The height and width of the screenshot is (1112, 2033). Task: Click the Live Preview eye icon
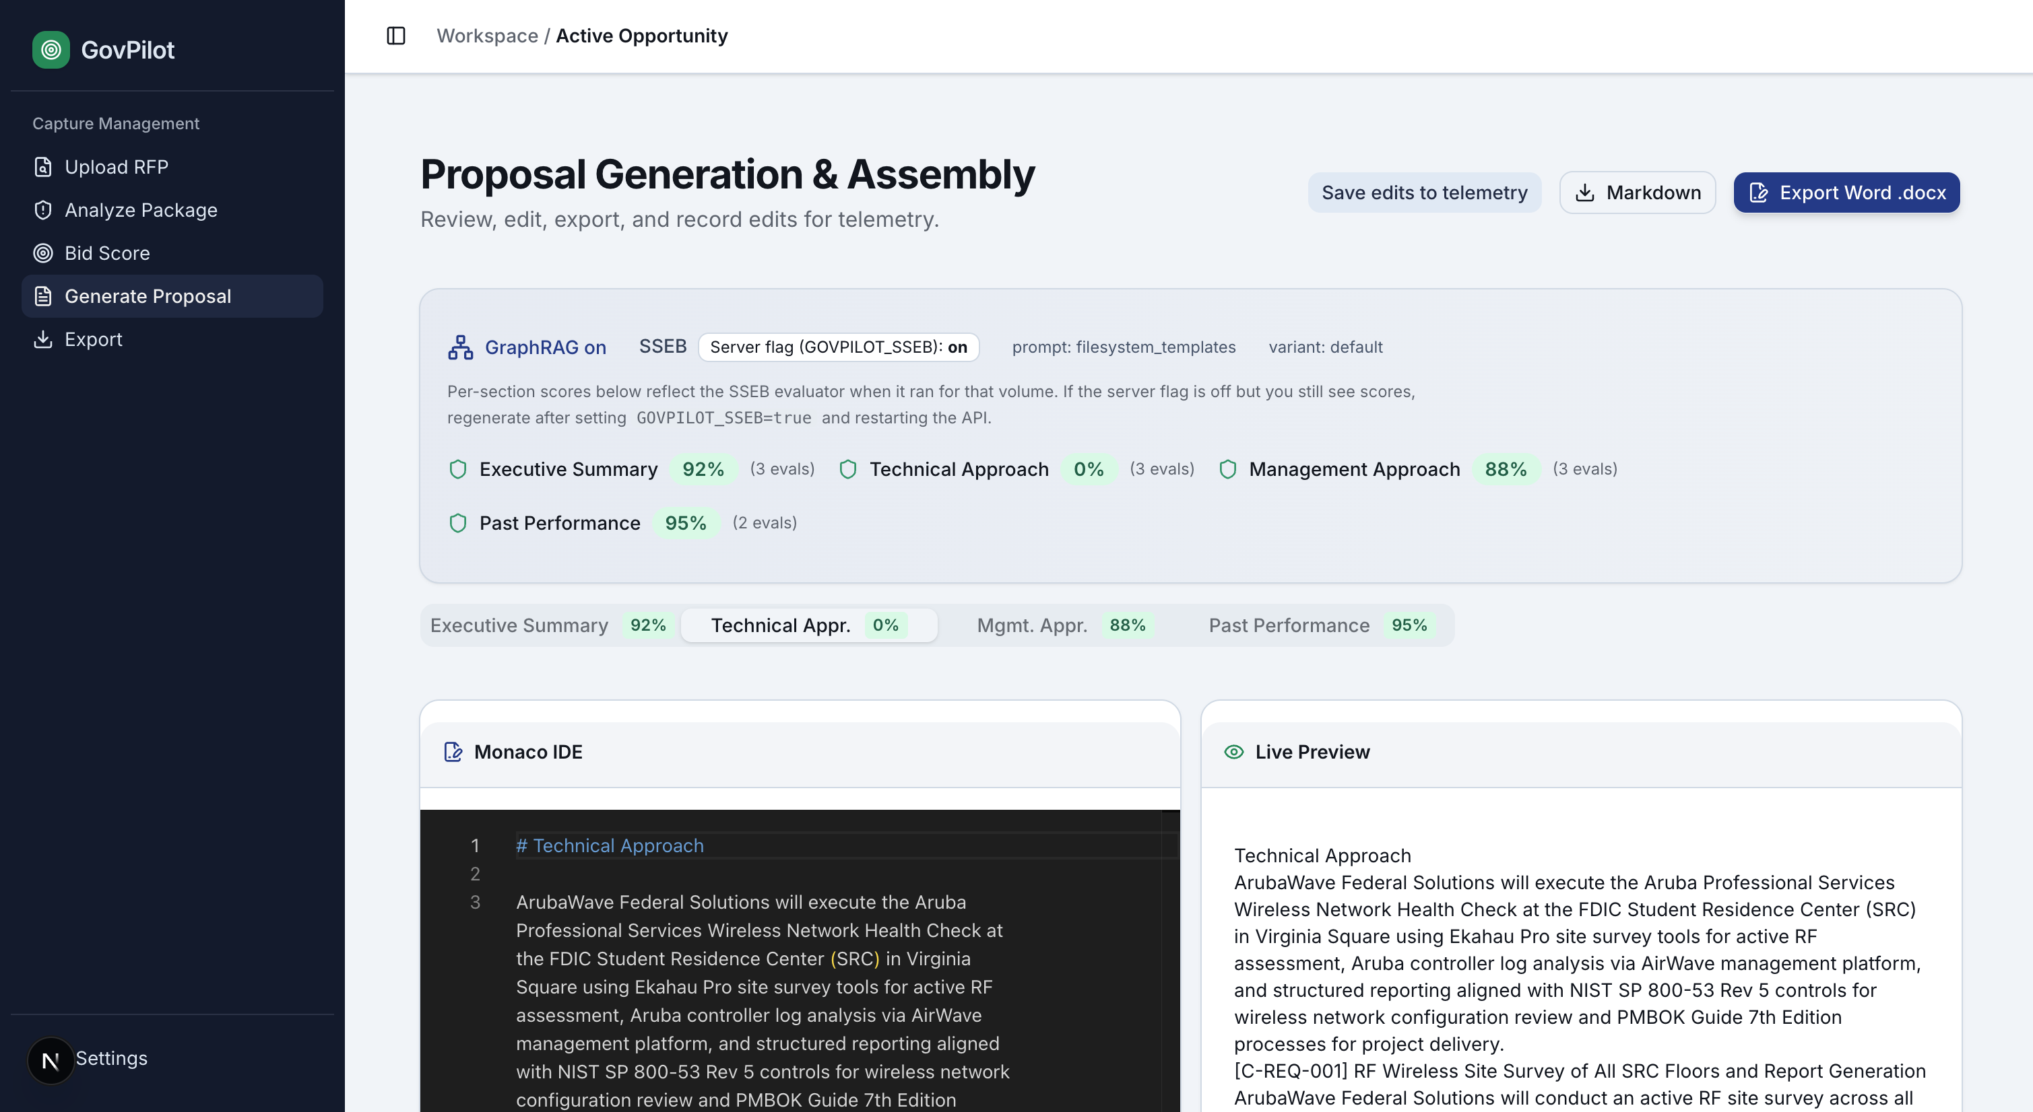click(x=1233, y=752)
